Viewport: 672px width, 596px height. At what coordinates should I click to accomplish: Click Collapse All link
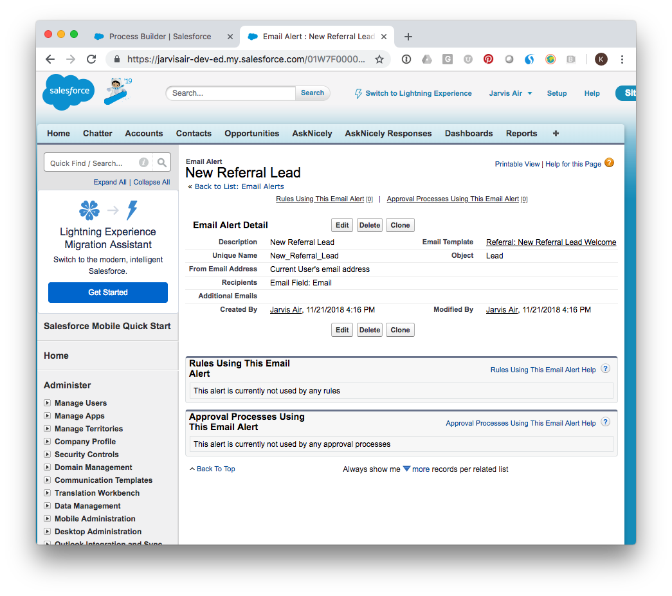(x=152, y=182)
